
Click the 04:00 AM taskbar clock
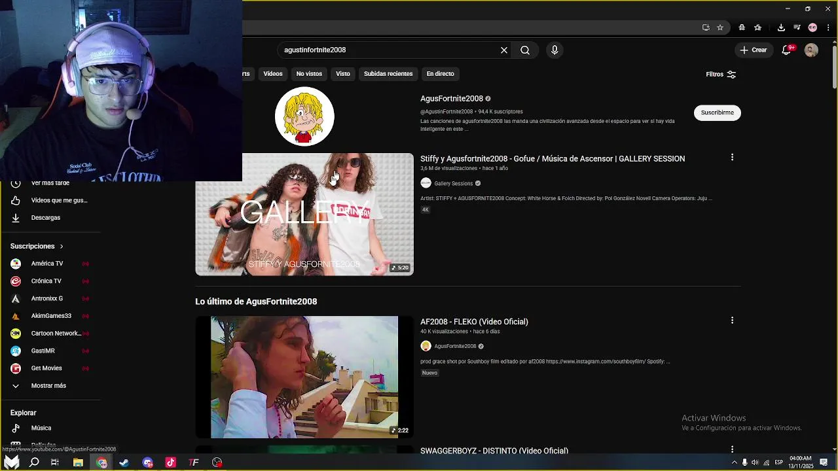click(x=801, y=462)
